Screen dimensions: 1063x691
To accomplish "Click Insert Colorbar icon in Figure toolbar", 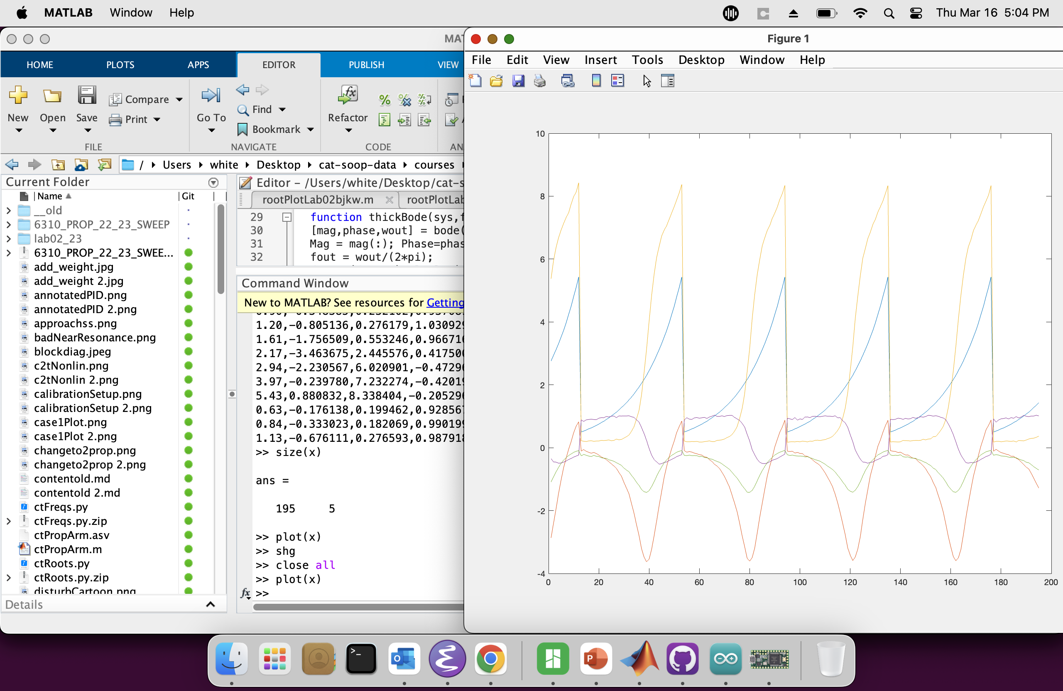I will [x=596, y=81].
